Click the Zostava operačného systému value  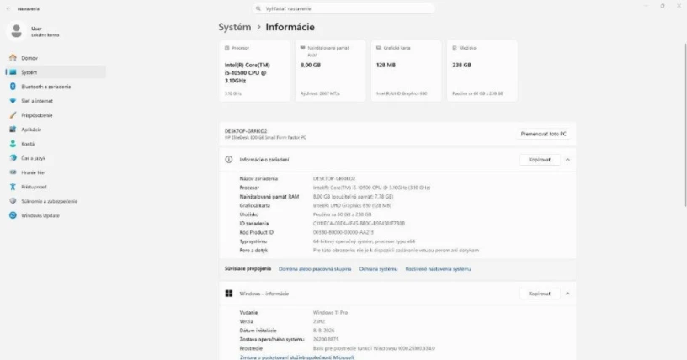click(x=326, y=340)
